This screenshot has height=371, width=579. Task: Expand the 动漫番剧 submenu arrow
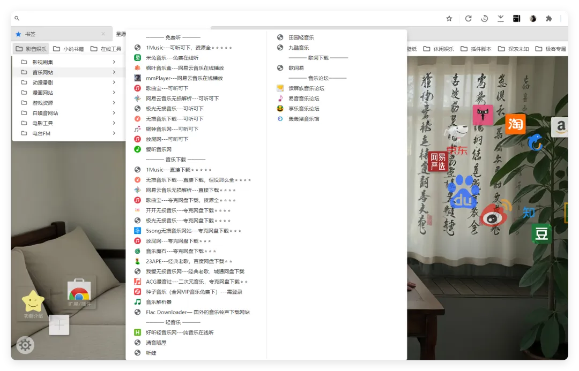(x=114, y=82)
